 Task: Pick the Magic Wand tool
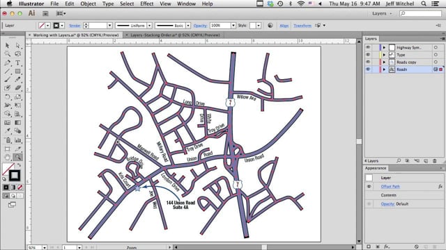pos(7,54)
